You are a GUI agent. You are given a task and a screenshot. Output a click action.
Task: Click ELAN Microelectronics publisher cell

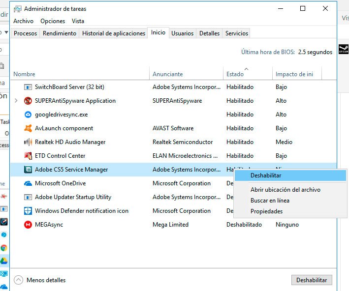click(185, 156)
